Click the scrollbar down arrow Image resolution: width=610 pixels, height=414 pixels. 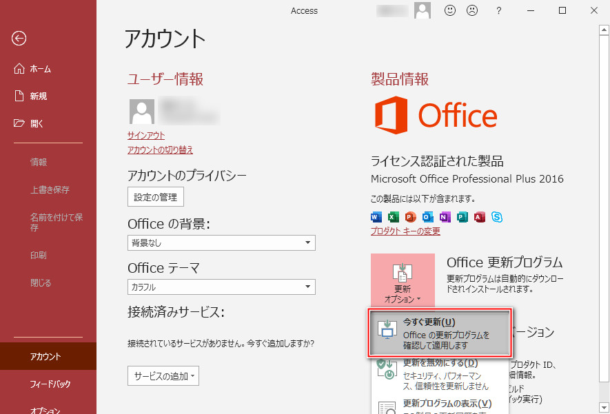(x=604, y=408)
